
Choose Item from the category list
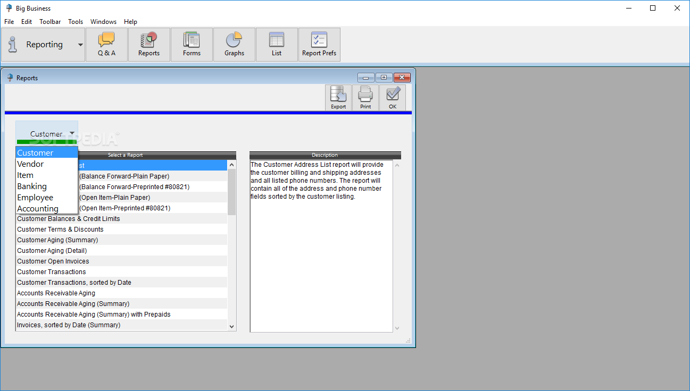(x=47, y=175)
